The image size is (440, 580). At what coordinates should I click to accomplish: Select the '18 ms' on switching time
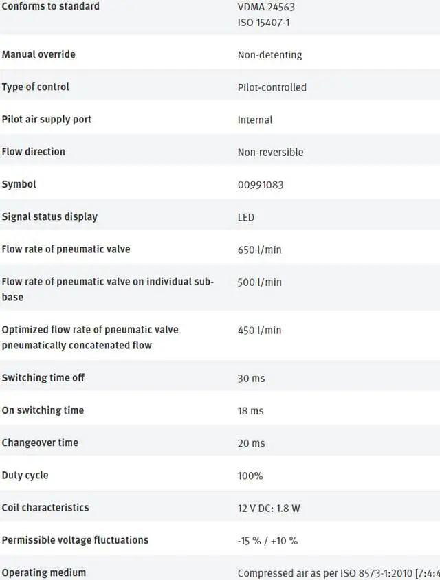coord(250,411)
